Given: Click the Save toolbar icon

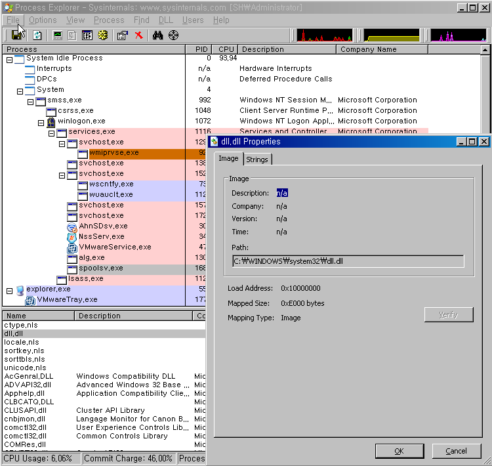Looking at the screenshot, I should pos(16,35).
